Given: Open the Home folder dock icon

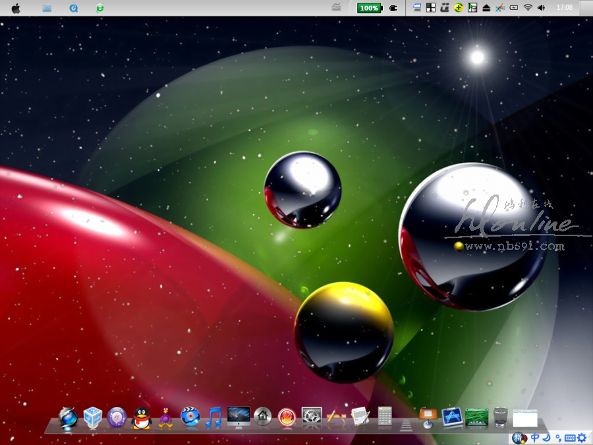Looking at the screenshot, I should pyautogui.click(x=263, y=417).
